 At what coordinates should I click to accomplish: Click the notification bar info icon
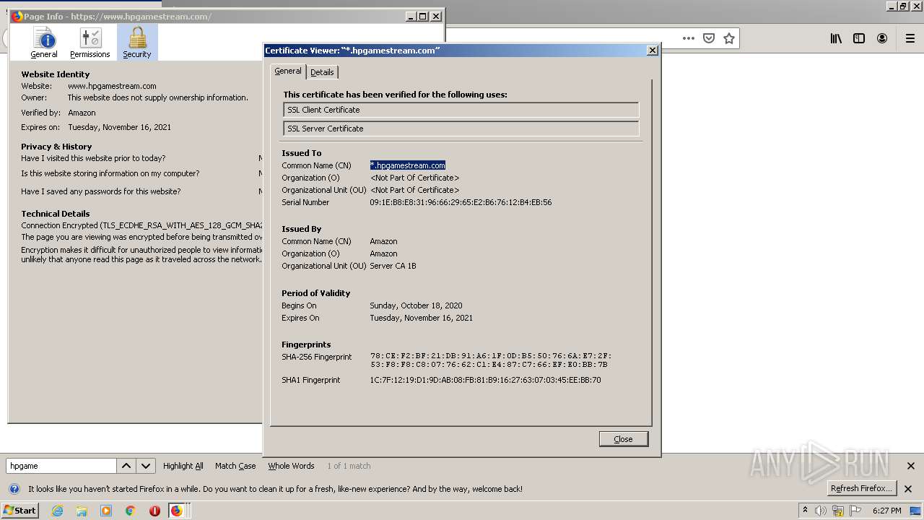pos(14,489)
